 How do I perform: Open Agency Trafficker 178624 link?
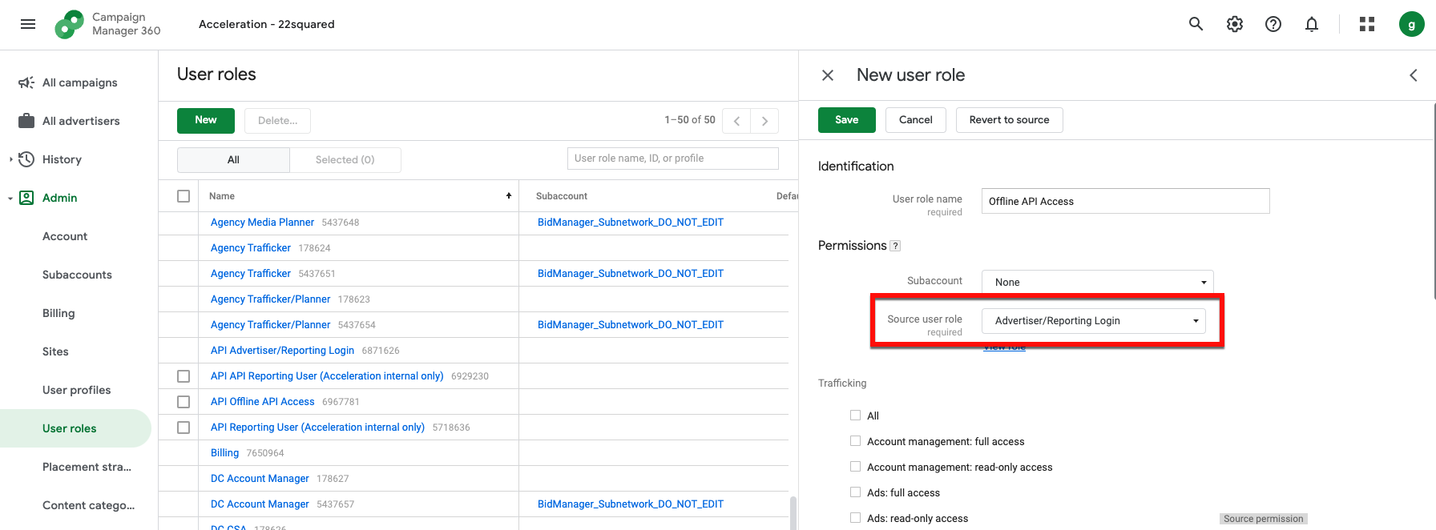(x=251, y=248)
